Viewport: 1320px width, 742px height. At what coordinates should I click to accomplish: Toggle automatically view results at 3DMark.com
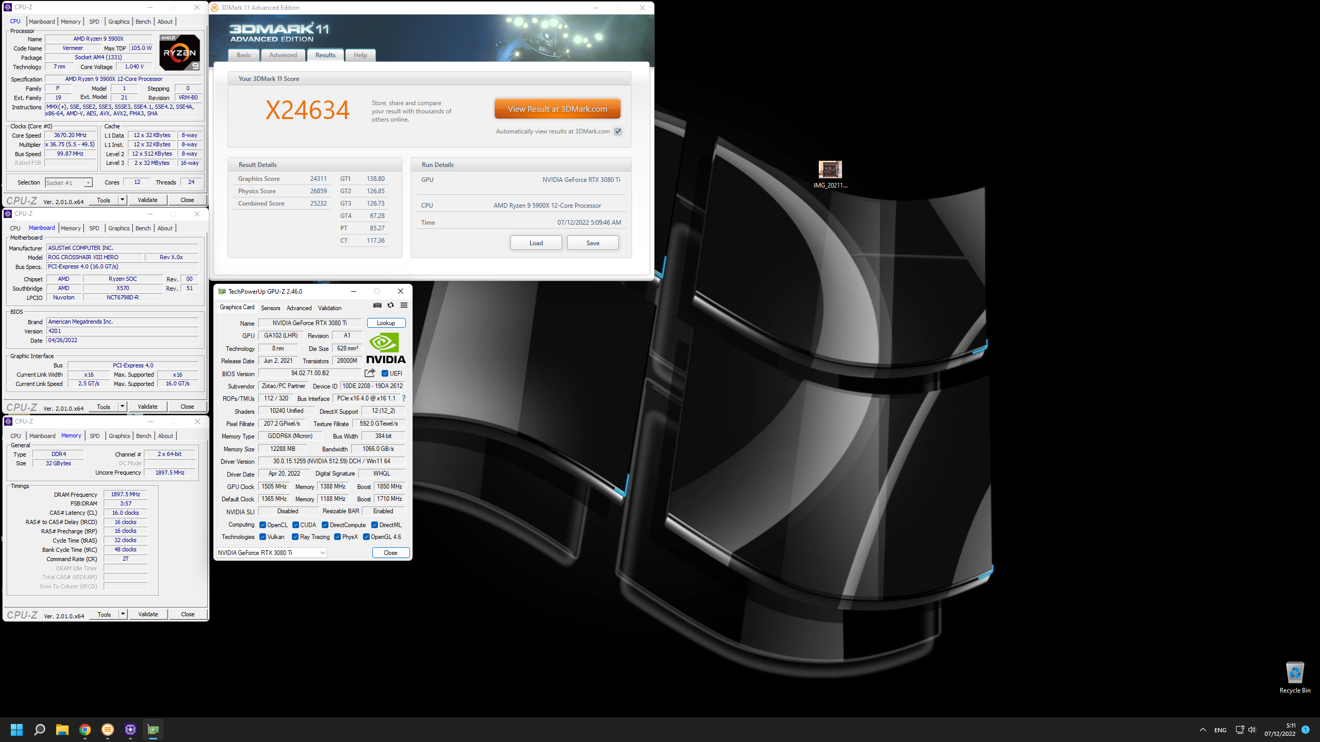point(618,131)
